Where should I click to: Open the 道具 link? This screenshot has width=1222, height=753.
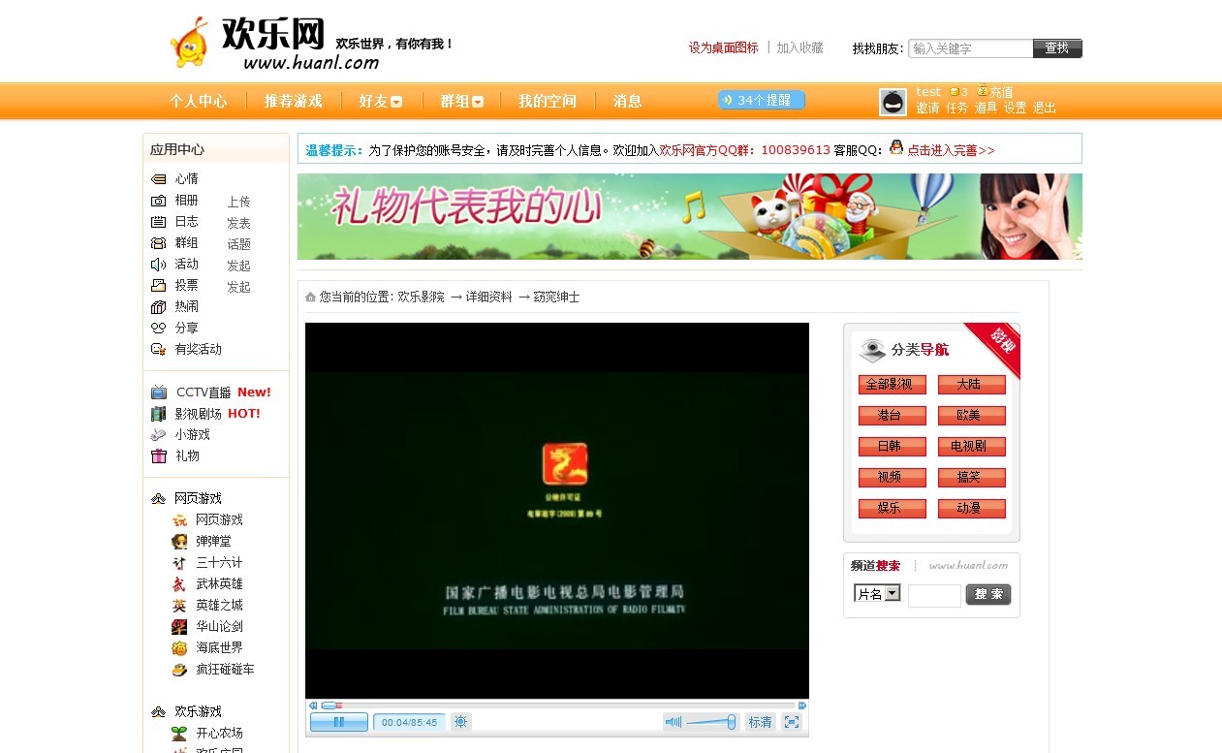[x=986, y=108]
